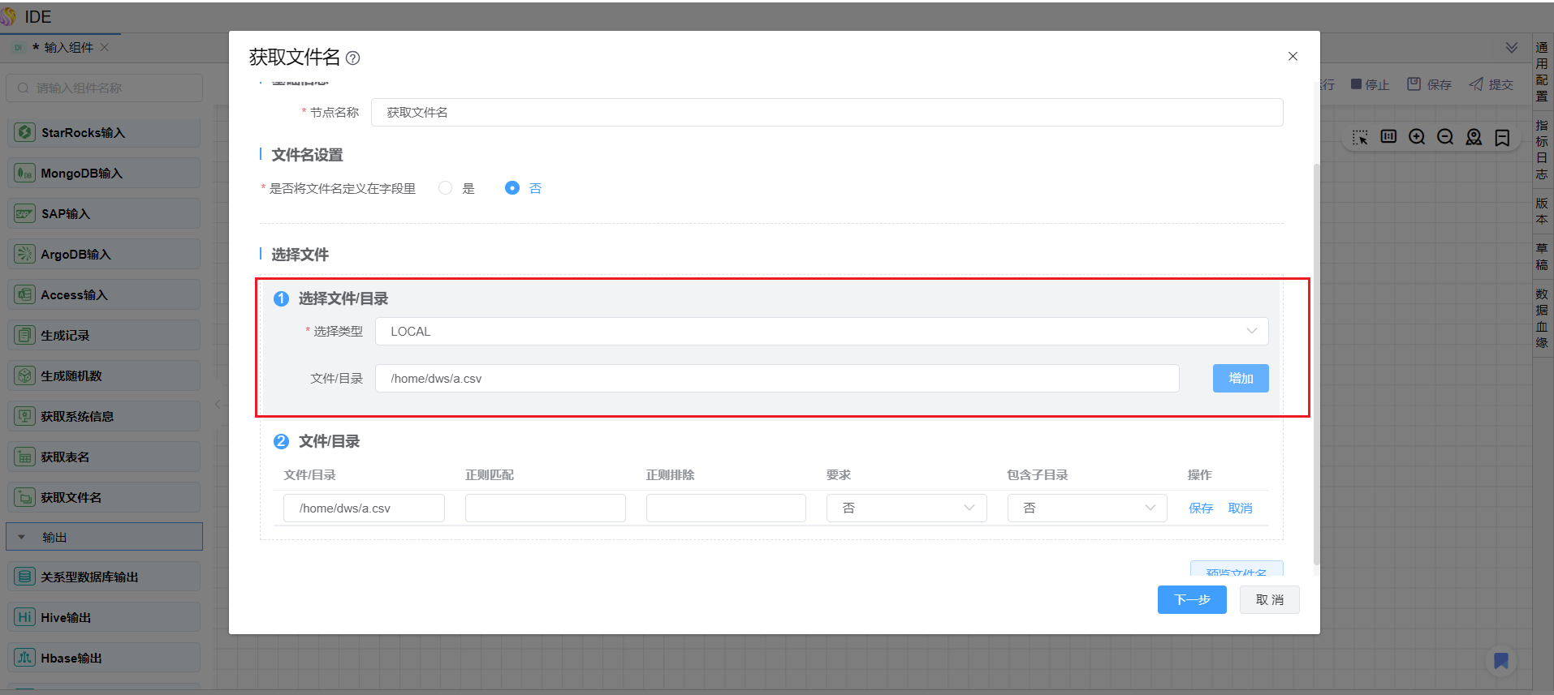Screen dimensions: 1554x695
Task: Click the help icon beside 获取文件名 title
Action: [352, 58]
